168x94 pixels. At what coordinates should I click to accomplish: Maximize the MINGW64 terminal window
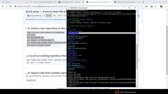[x=129, y=8]
